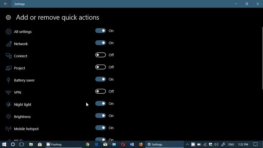
Task: Open the ENG language input indicator
Action: click(x=231, y=144)
